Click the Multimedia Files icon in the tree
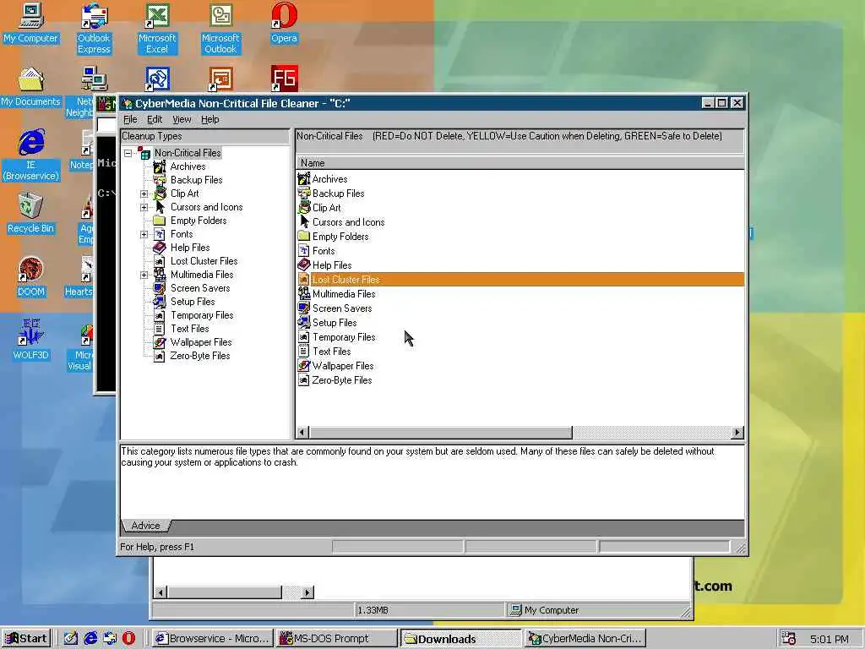The image size is (865, 649). click(160, 275)
